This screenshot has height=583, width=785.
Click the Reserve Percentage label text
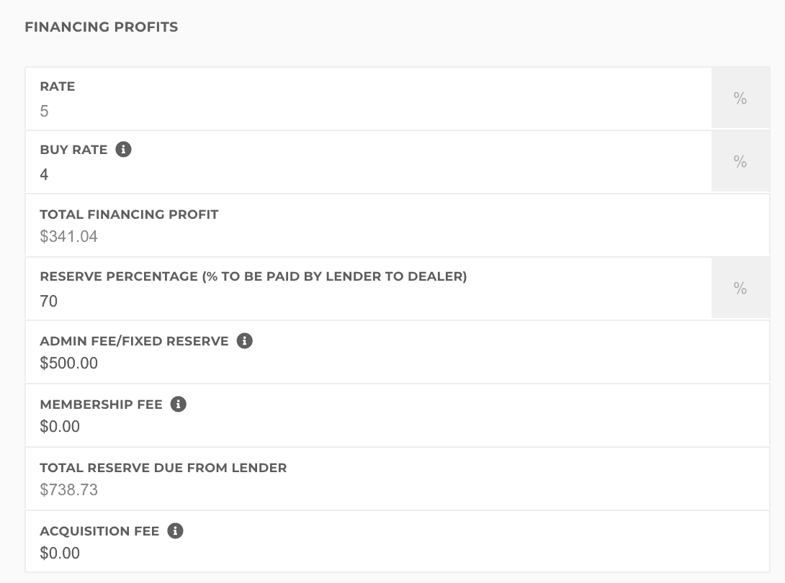[x=254, y=277]
